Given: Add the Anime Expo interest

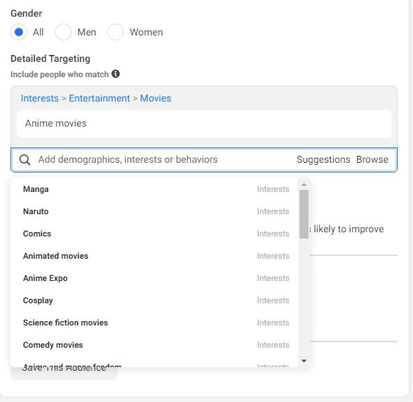Looking at the screenshot, I should click(x=155, y=278).
